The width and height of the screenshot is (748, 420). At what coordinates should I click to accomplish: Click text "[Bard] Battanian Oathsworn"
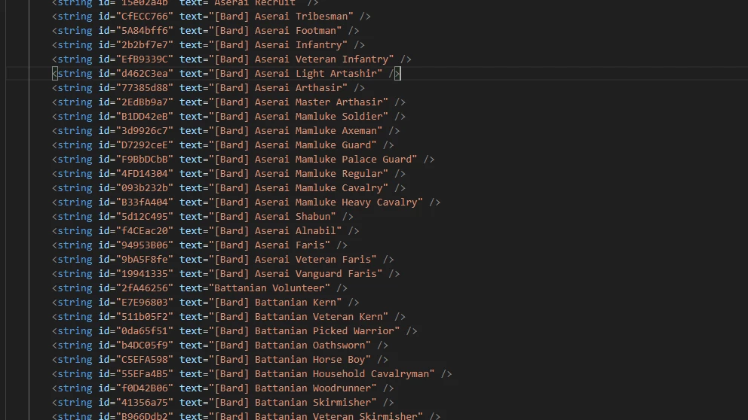point(290,345)
